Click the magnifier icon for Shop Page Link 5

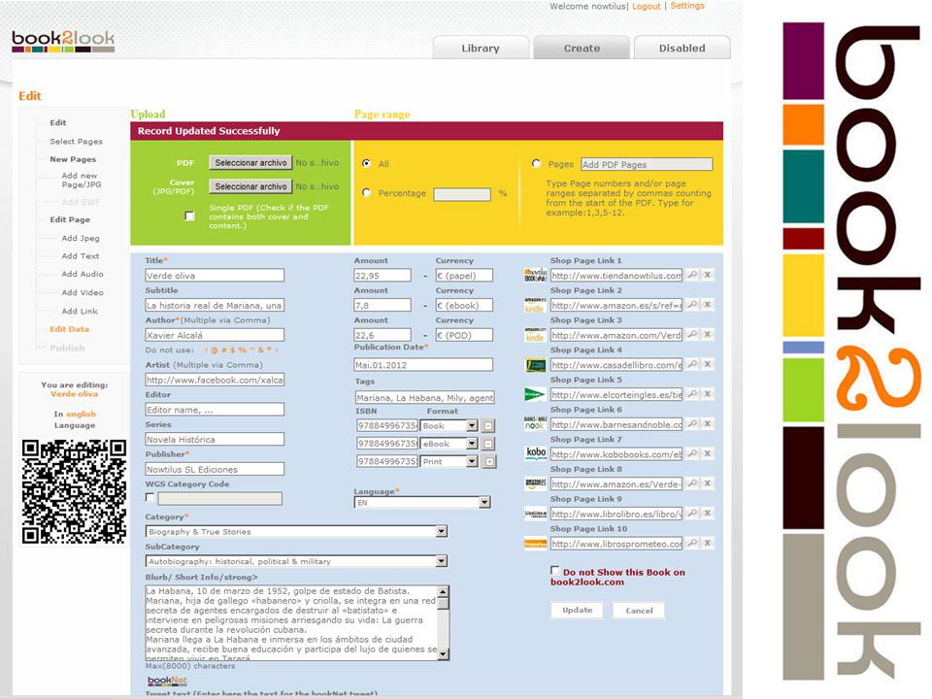692,394
